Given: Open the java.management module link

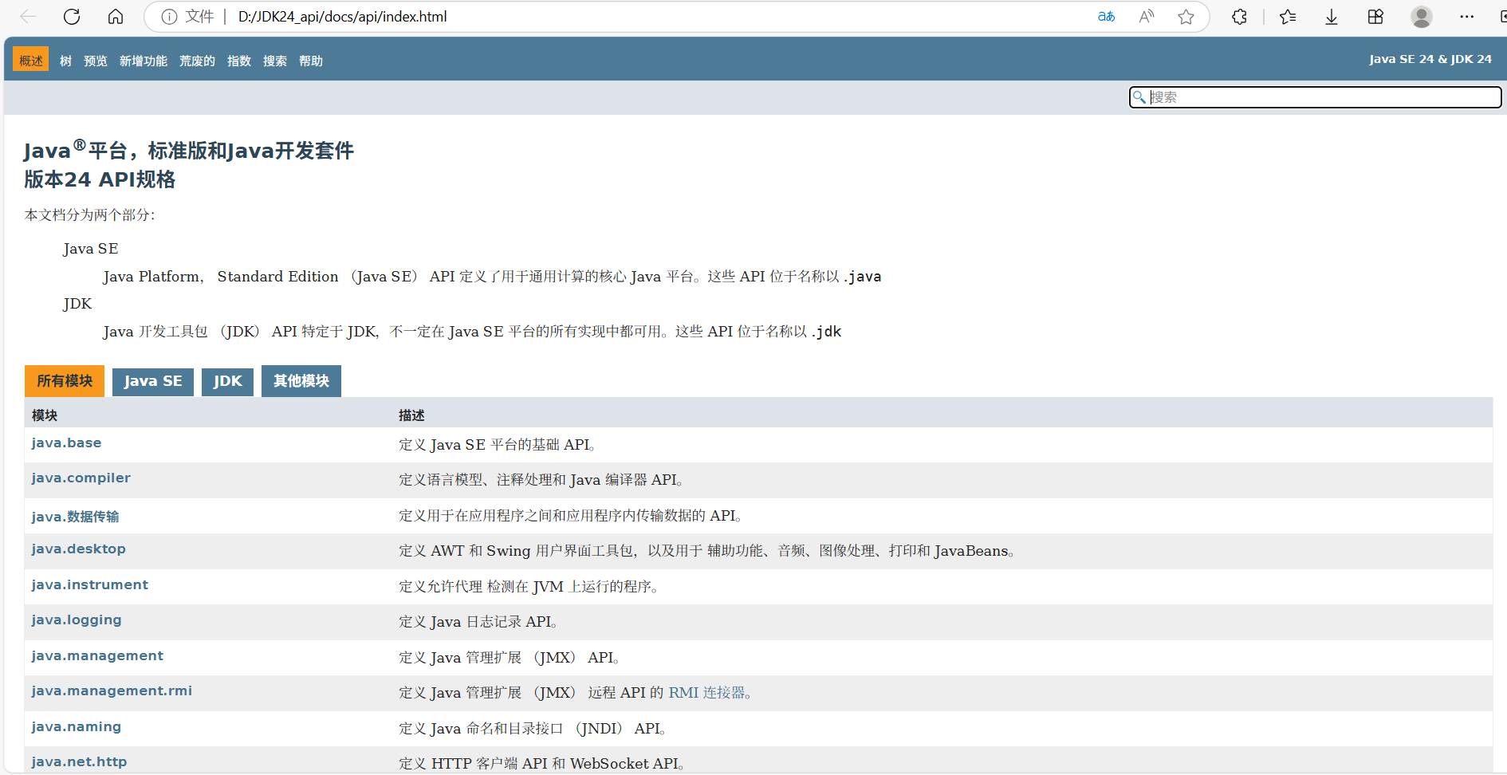Looking at the screenshot, I should [x=97, y=655].
